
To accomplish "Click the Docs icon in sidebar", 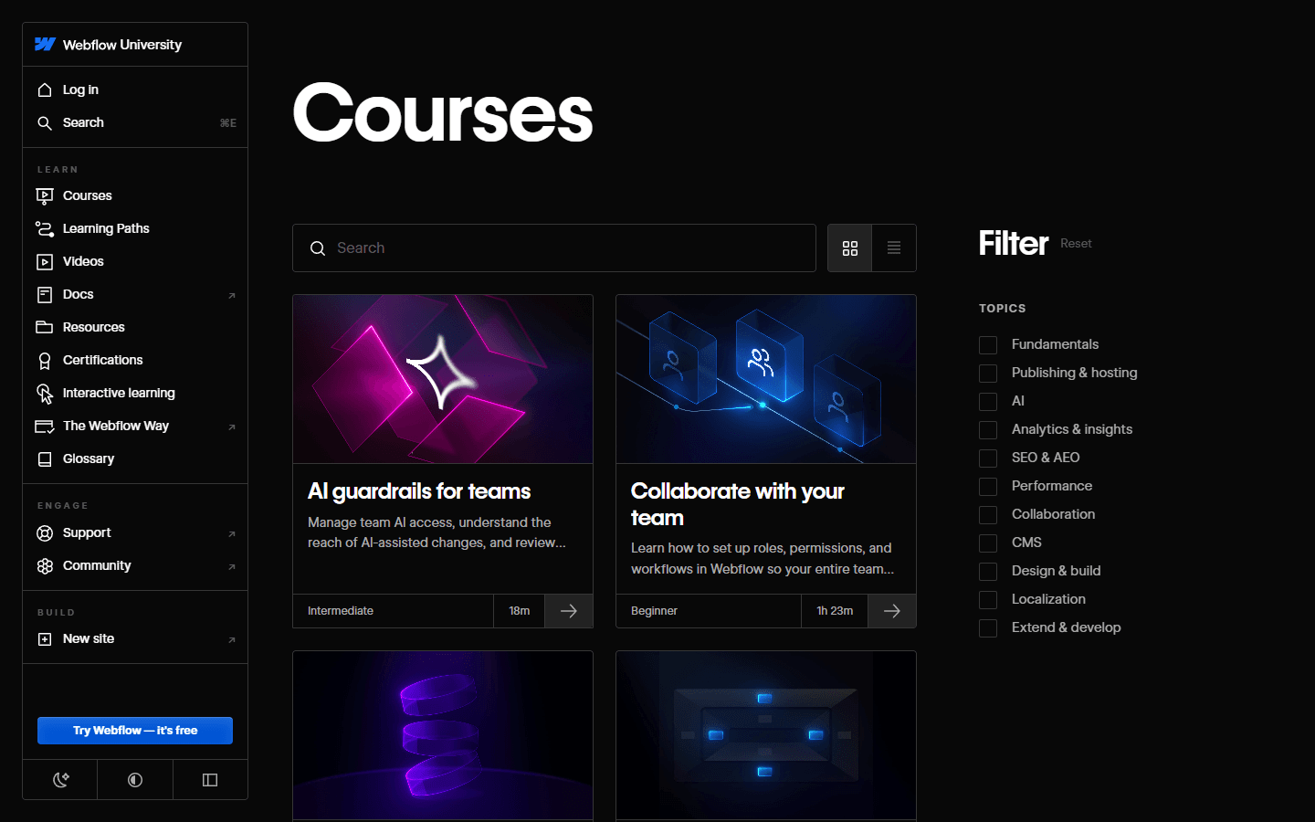I will coord(45,294).
